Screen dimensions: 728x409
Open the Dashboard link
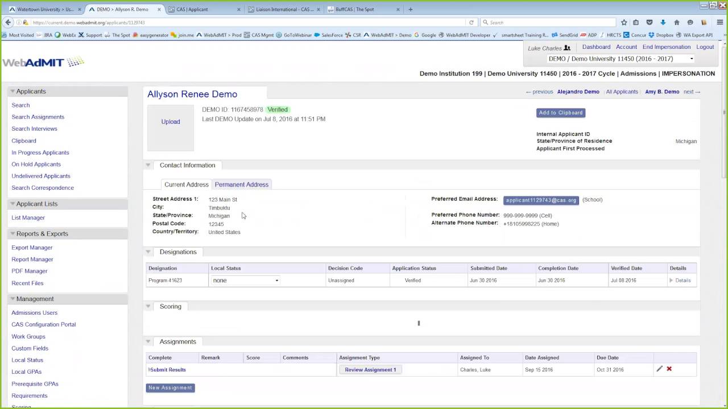point(596,47)
